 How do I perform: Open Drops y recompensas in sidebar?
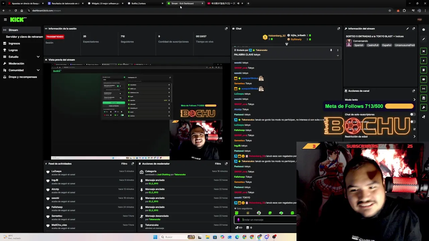22,77
